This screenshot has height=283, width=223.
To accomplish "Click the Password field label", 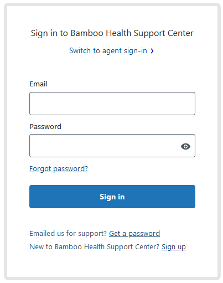I will click(x=45, y=127).
